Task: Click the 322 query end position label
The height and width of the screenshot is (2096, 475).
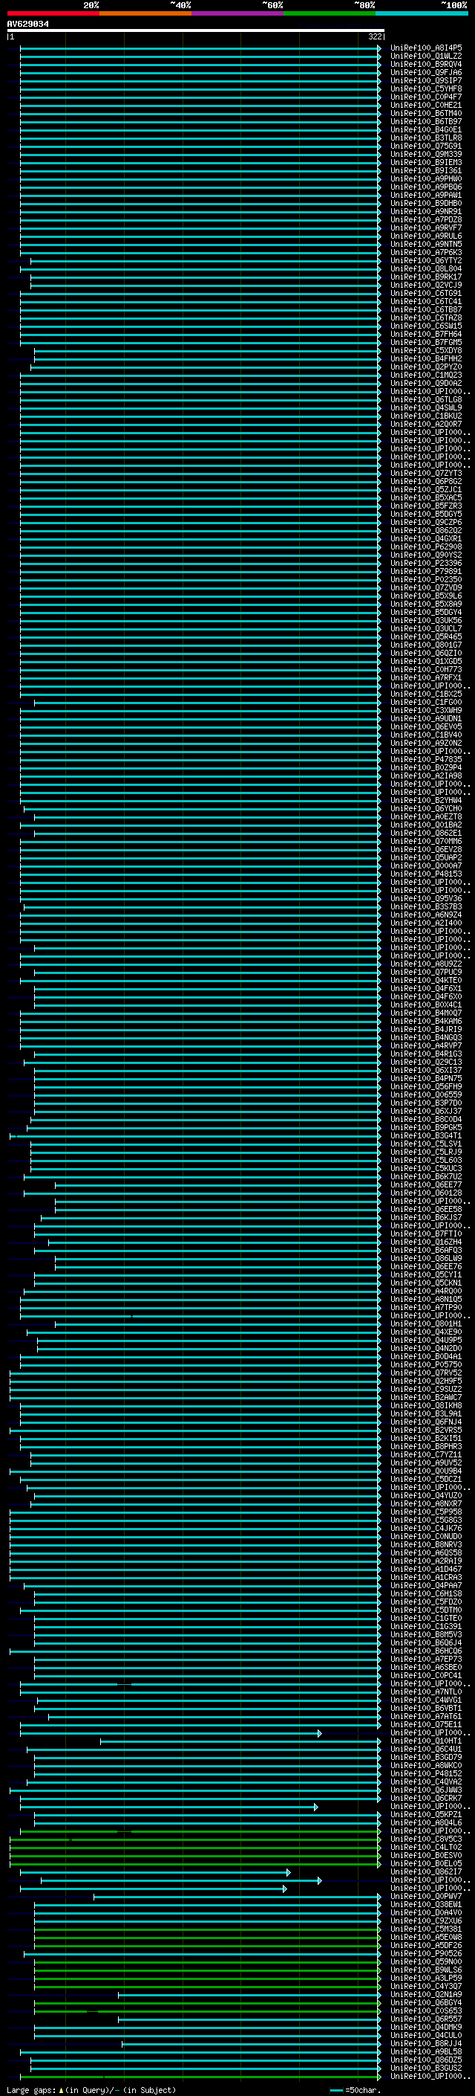Action: pos(374,36)
